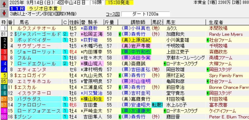Click the green asterisk beside 社台ファーム in row 3

click(x=207, y=40)
